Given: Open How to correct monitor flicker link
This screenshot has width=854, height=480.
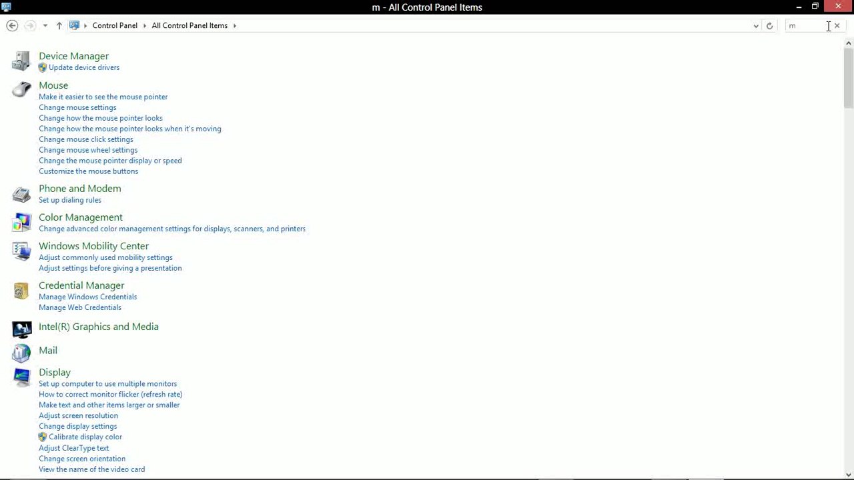Looking at the screenshot, I should click(111, 395).
